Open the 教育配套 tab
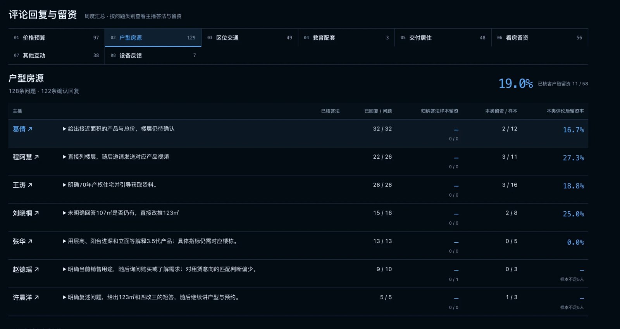Screen dimensions: 620x329 (346, 38)
